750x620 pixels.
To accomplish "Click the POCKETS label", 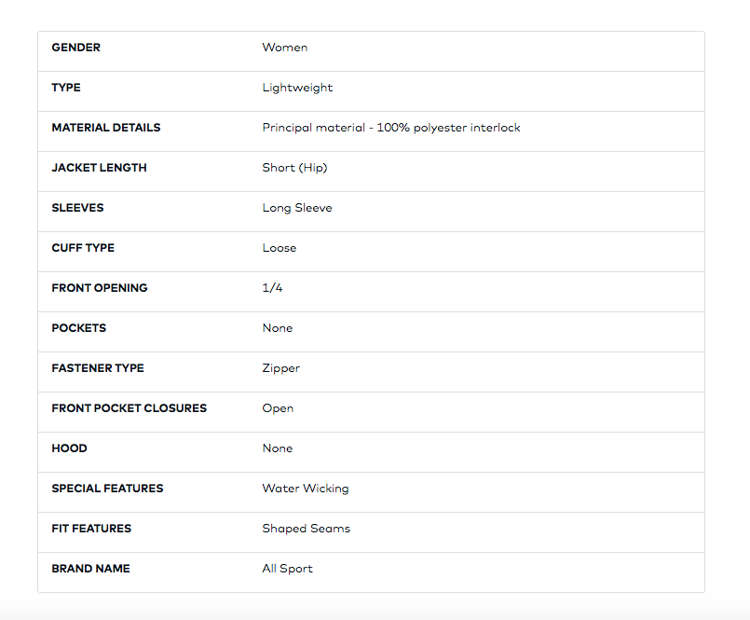I will point(78,328).
